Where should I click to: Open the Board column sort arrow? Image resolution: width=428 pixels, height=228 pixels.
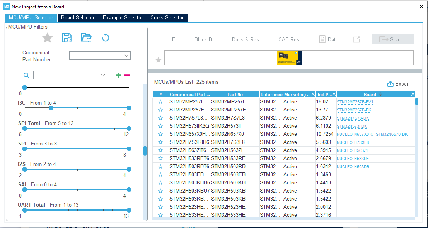click(380, 95)
